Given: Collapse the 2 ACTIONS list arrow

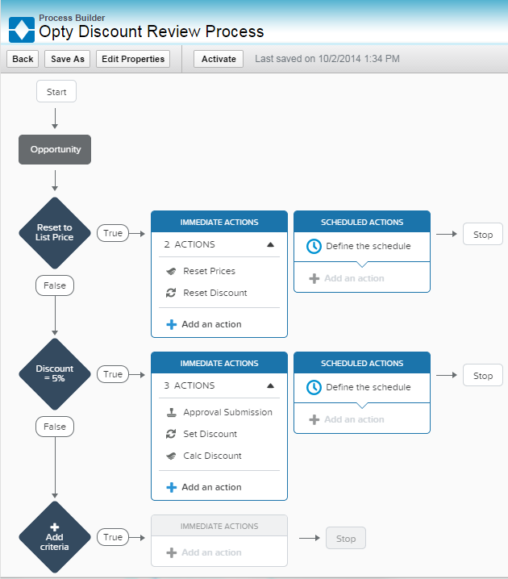Looking at the screenshot, I should pos(271,244).
